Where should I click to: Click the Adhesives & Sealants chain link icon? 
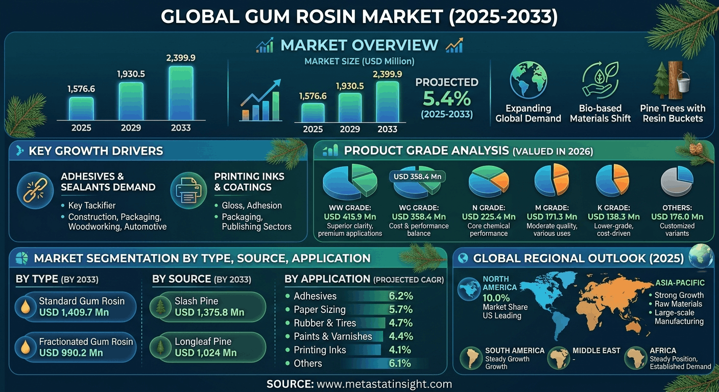tap(35, 191)
